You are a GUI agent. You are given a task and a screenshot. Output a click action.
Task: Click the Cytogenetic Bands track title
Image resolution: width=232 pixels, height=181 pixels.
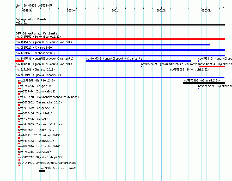click(x=31, y=19)
